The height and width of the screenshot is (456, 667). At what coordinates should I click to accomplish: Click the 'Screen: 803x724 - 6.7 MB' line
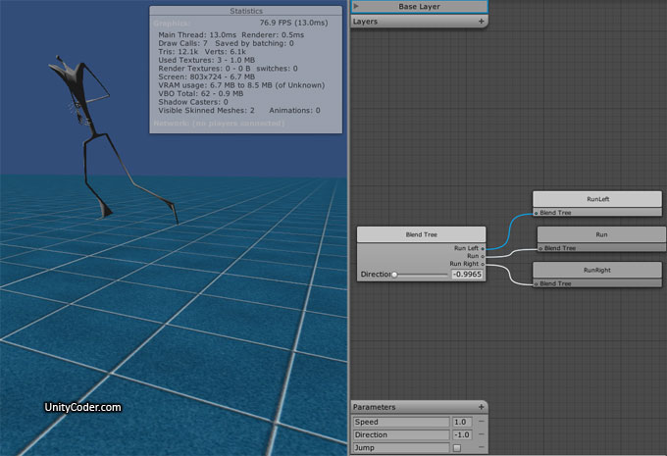(x=206, y=77)
